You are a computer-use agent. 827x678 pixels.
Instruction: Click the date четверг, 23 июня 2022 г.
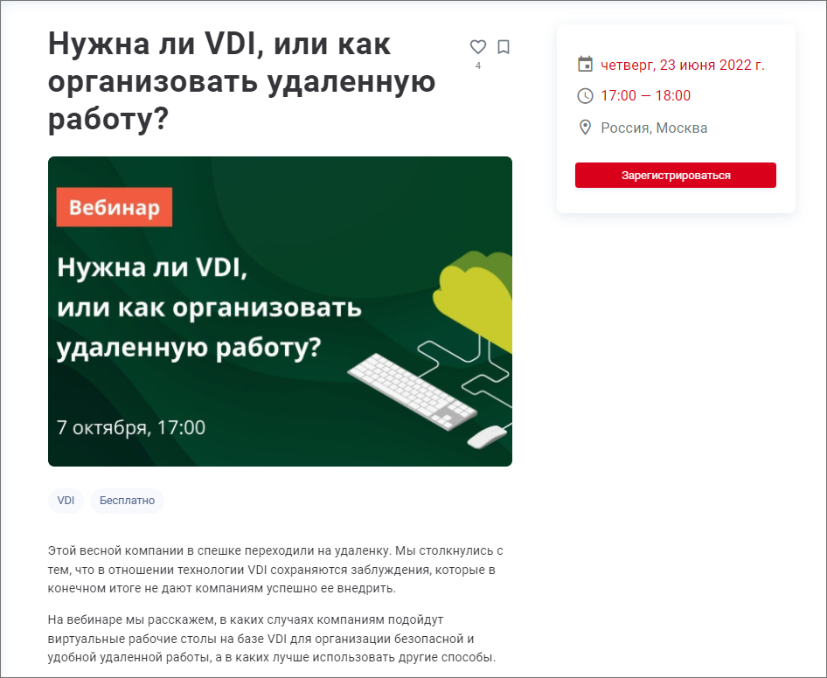[683, 65]
